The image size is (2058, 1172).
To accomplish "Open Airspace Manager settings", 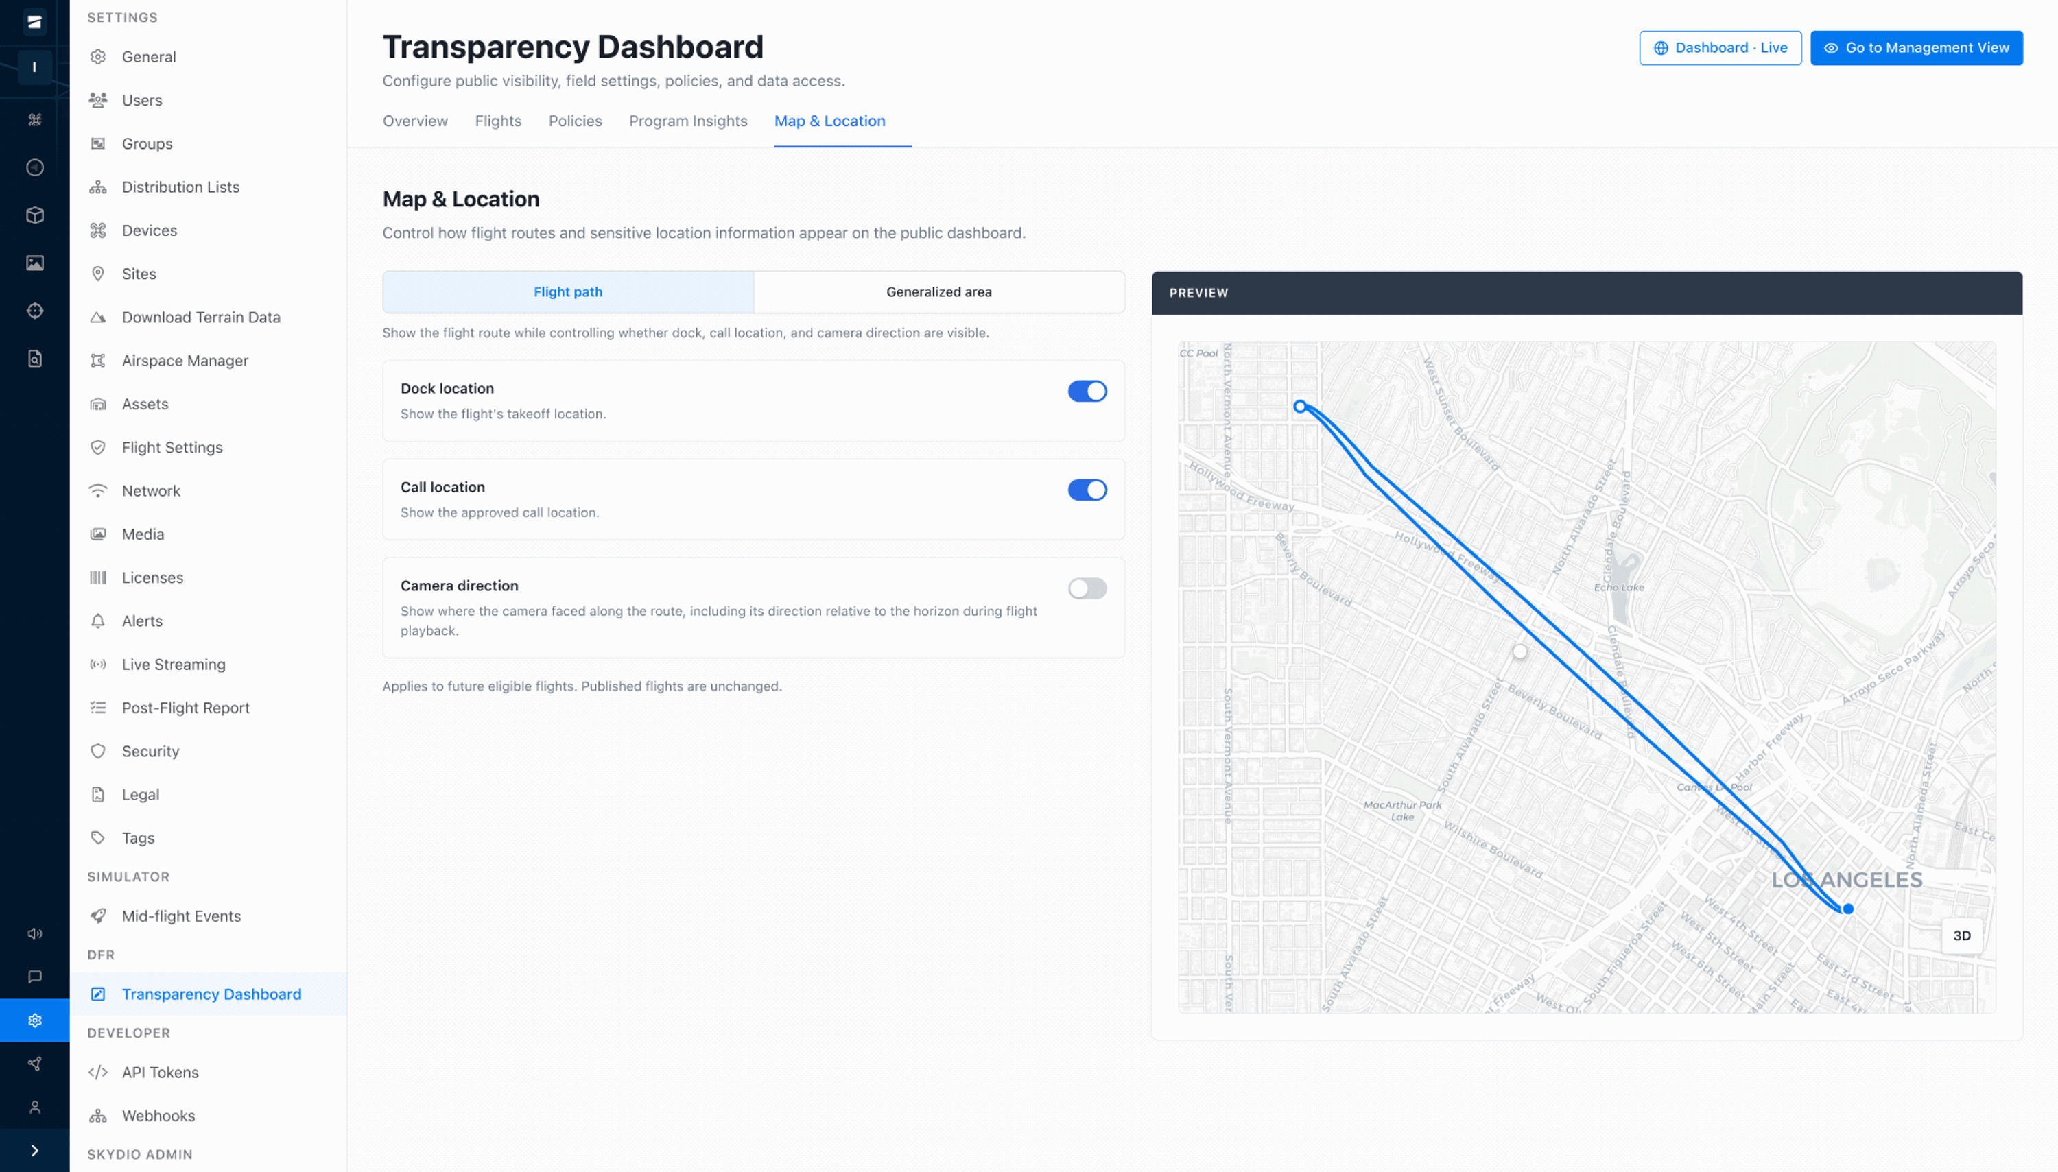I will [209, 361].
